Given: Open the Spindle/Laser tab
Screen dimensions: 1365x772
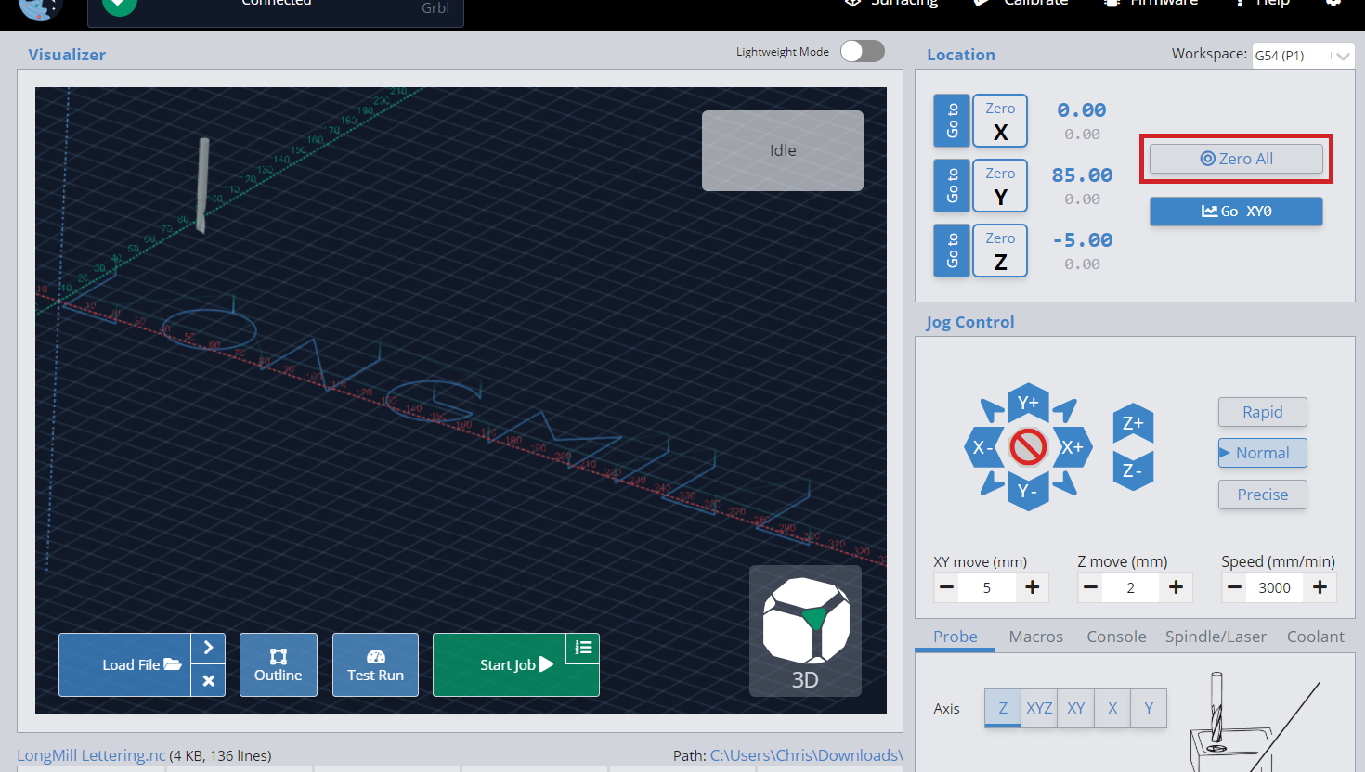Looking at the screenshot, I should [1215, 637].
